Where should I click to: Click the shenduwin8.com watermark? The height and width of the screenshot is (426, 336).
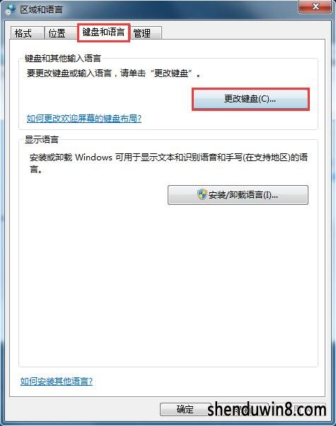[267, 409]
